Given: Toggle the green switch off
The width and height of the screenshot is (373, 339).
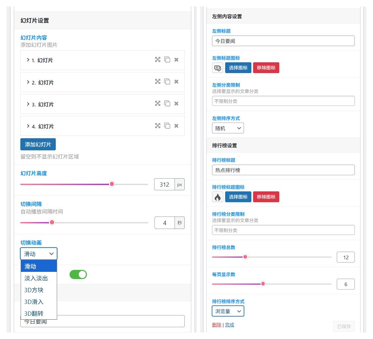Looking at the screenshot, I should [x=78, y=274].
